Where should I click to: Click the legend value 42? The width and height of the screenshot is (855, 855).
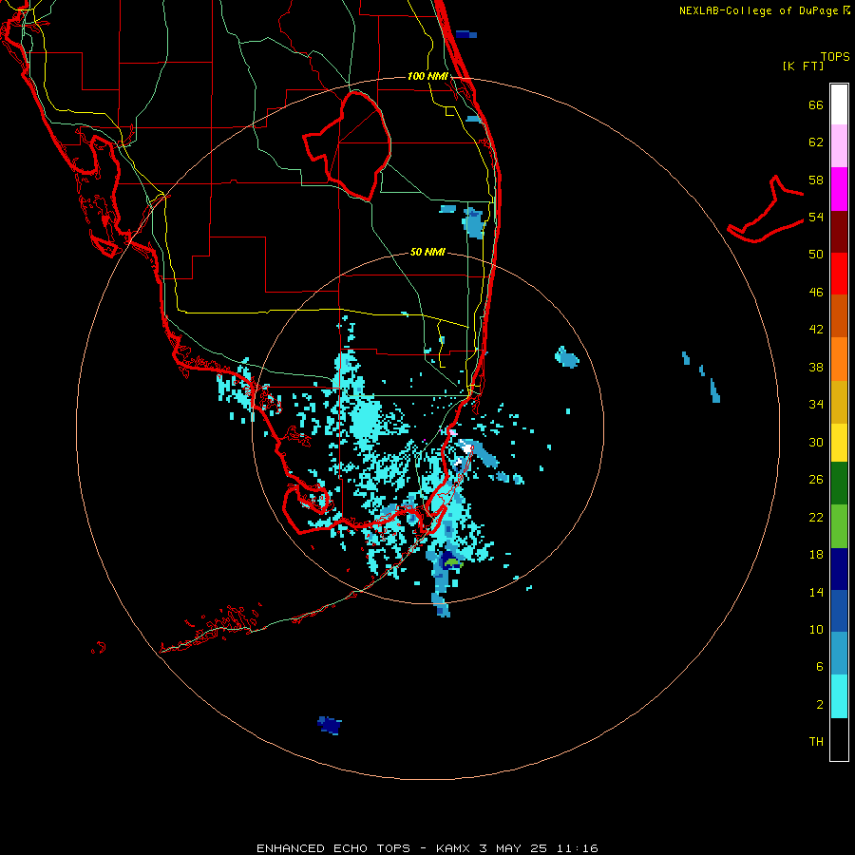point(816,330)
